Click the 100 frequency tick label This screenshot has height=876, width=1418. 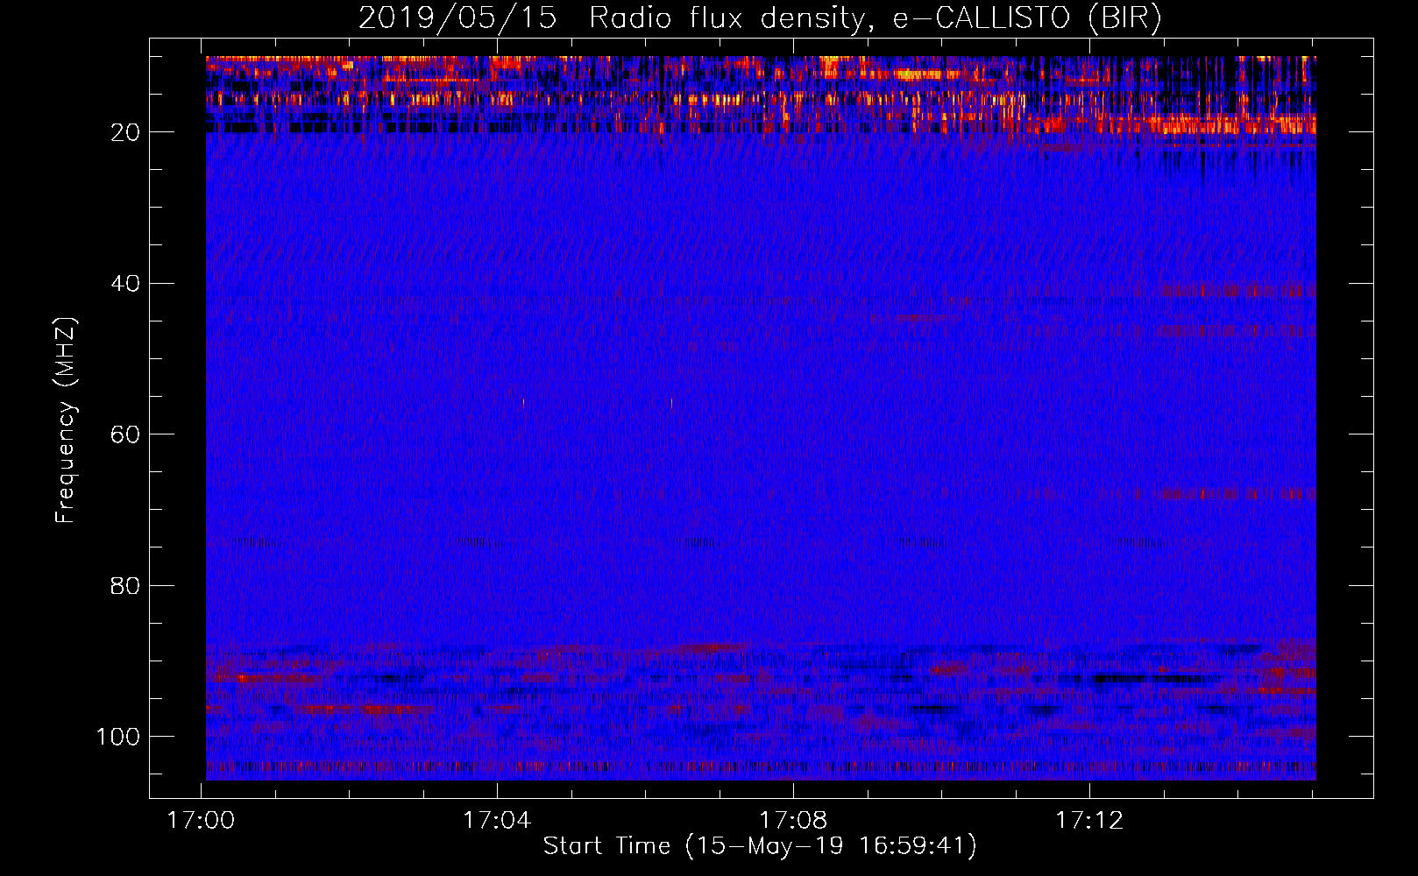(x=118, y=737)
